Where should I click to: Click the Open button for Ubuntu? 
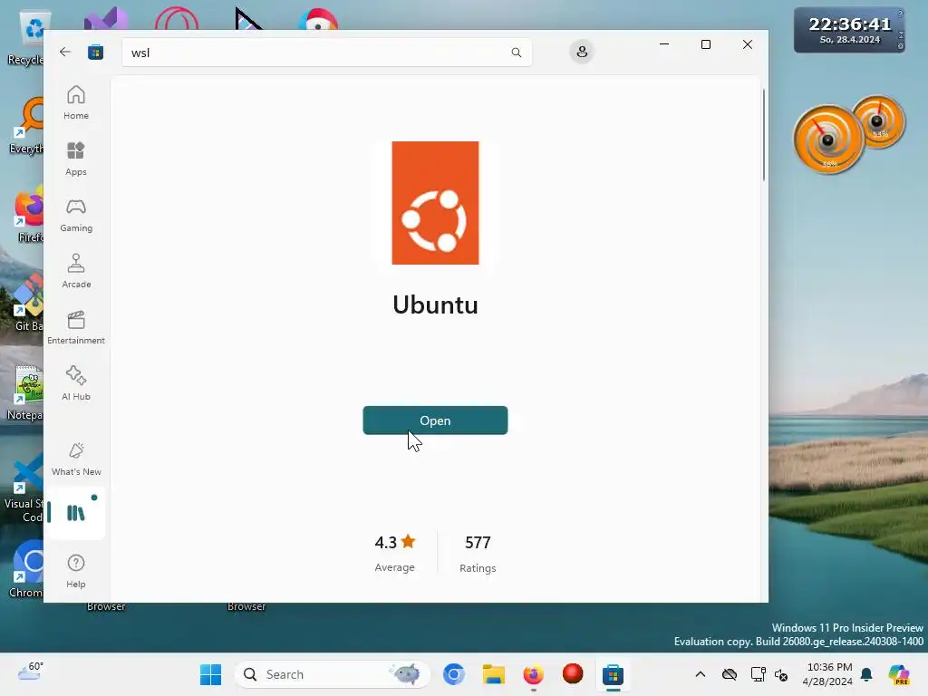click(x=435, y=420)
